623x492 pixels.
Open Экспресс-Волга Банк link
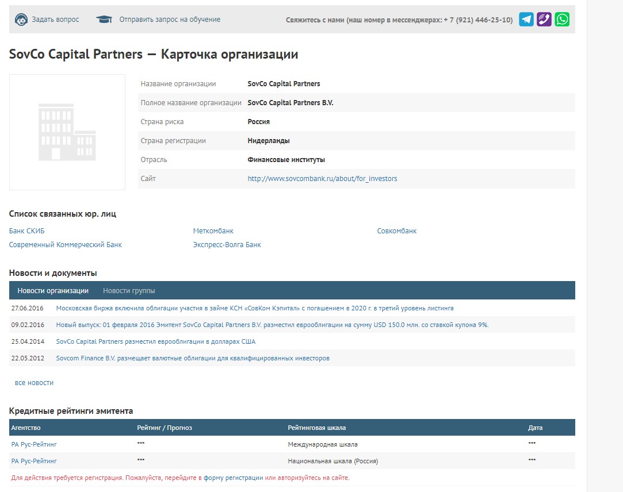click(x=227, y=245)
